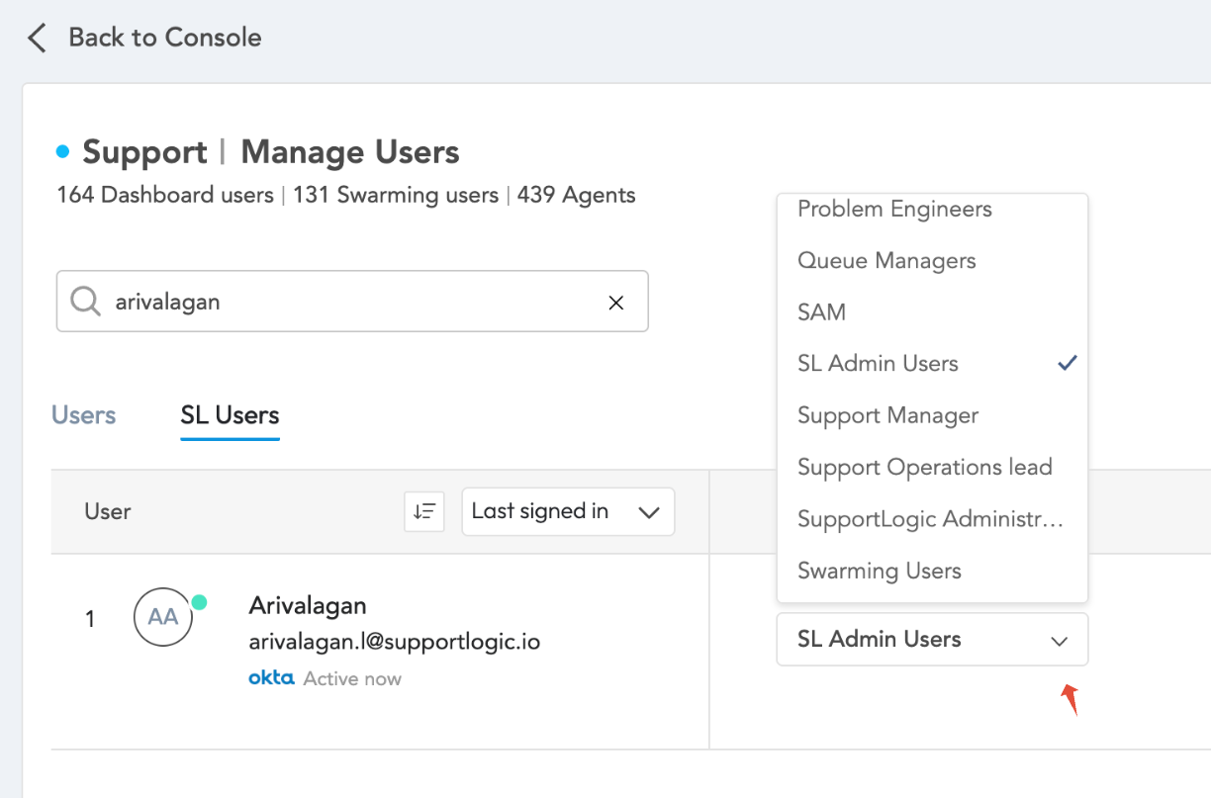Choose Problem Engineers from the list
Image resolution: width=1211 pixels, height=798 pixels.
point(894,210)
